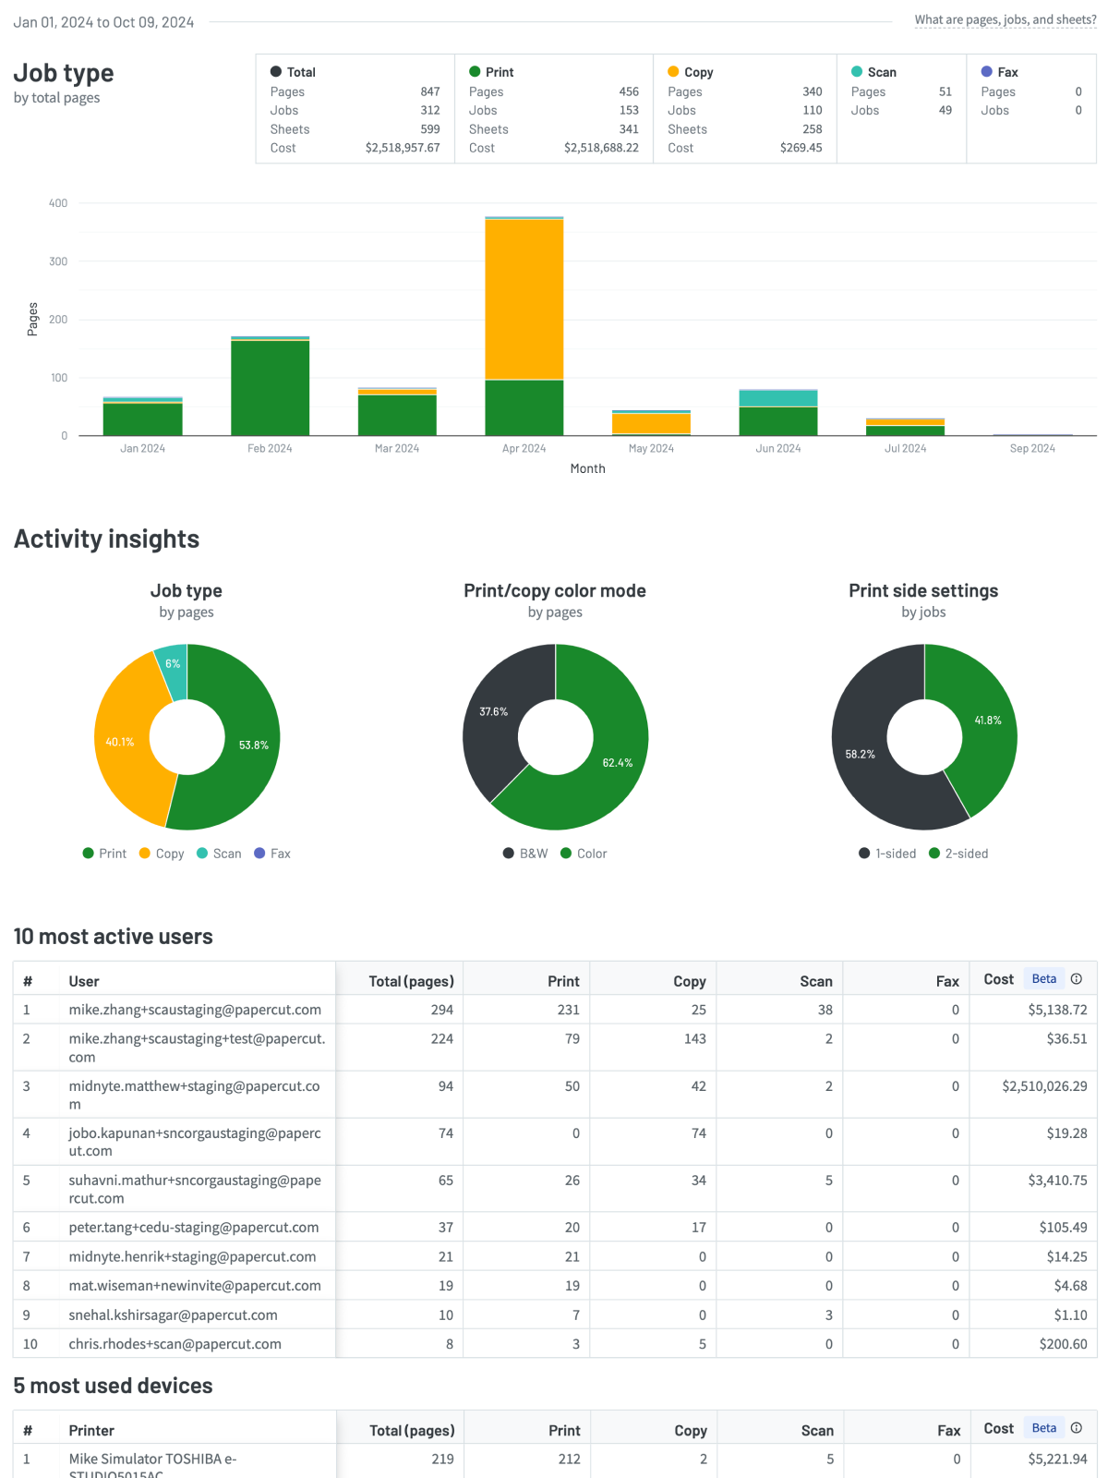Click the yellow Copy segment of Apr 2024 bar
The width and height of the screenshot is (1108, 1478).
pos(524,299)
